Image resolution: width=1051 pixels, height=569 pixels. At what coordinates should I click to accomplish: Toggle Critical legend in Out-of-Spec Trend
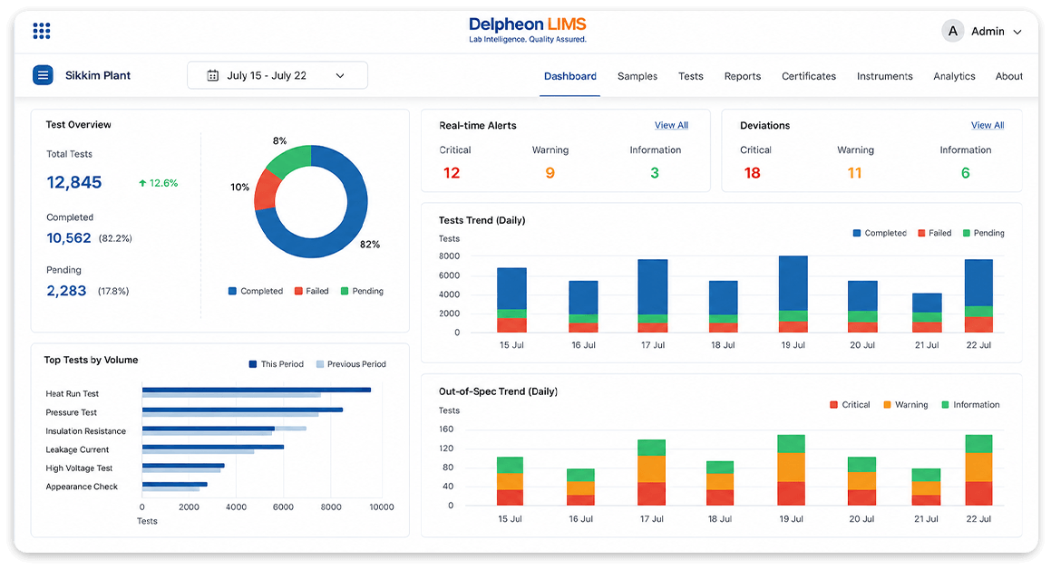click(850, 405)
